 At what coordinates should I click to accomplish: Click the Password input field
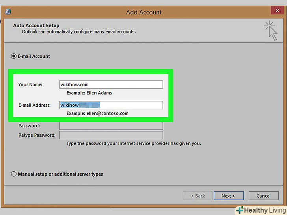(x=111, y=126)
